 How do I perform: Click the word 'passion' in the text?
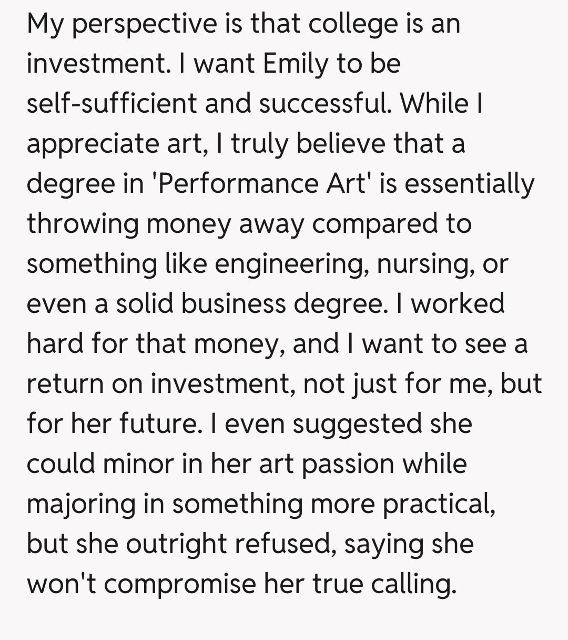[348, 464]
